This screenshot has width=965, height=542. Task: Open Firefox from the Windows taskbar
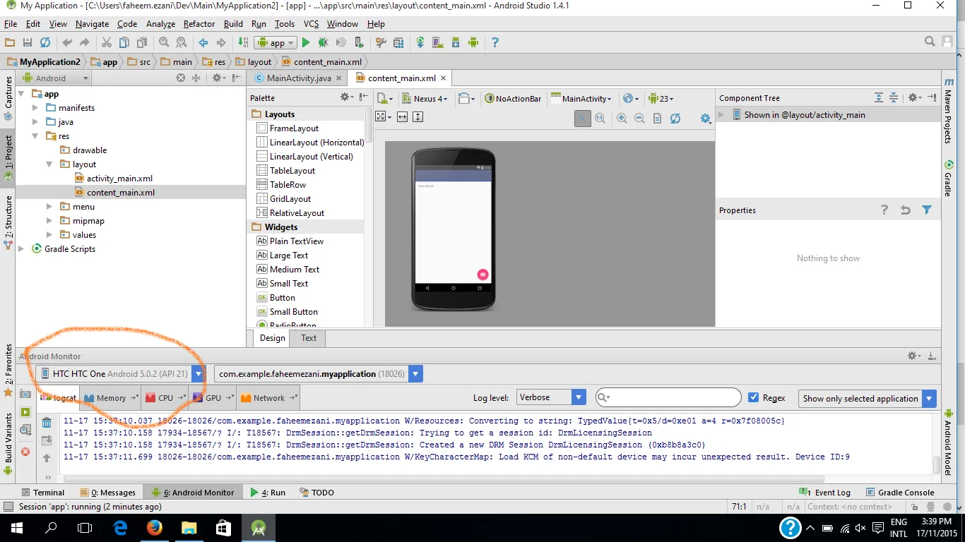tap(154, 528)
